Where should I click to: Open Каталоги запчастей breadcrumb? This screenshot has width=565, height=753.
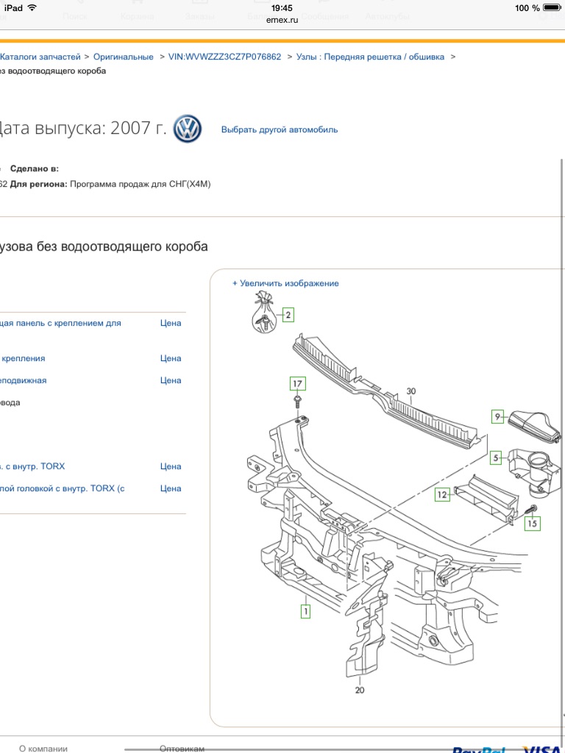point(40,57)
